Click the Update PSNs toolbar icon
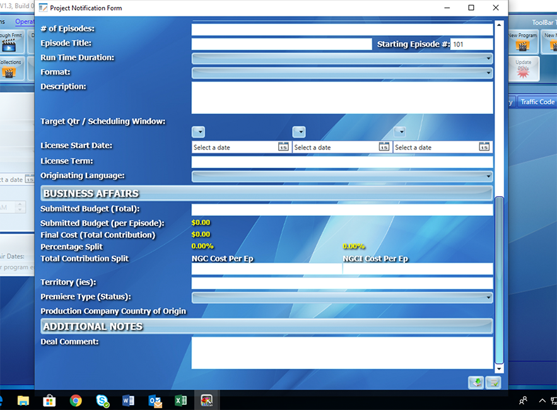The image size is (557, 410). click(523, 68)
